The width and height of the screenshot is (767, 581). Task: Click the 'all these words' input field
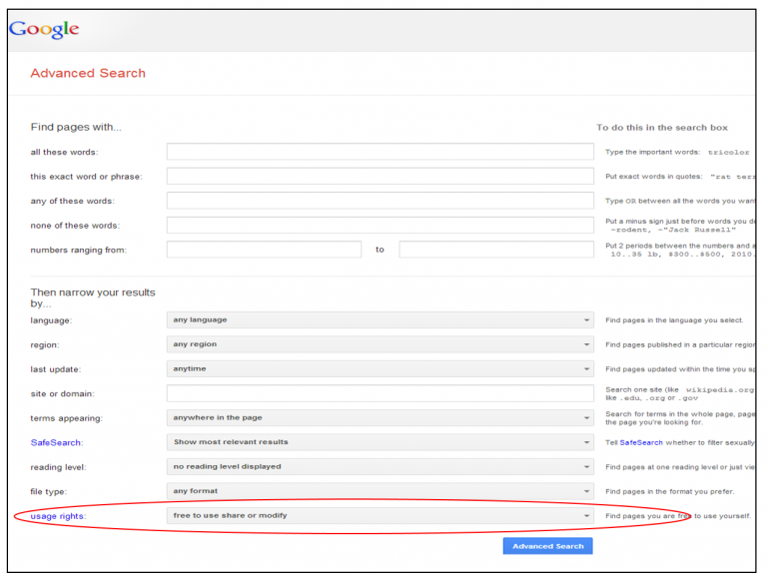click(x=380, y=152)
